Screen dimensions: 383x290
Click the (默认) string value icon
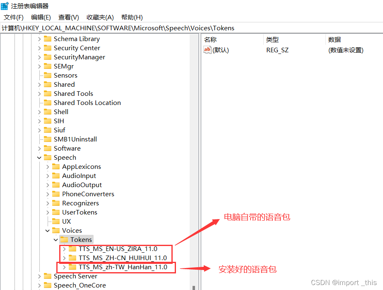point(207,50)
